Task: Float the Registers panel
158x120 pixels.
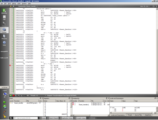Action: (x=69, y=98)
